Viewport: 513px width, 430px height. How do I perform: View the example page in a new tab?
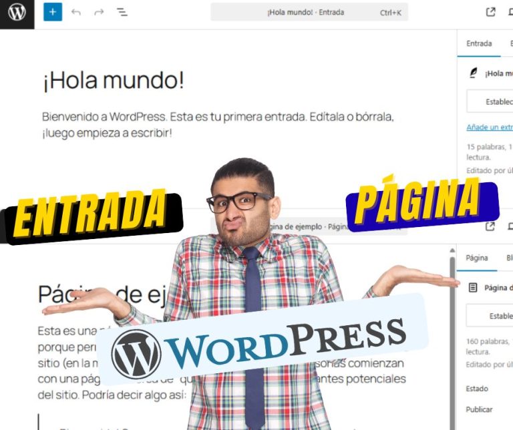click(490, 226)
